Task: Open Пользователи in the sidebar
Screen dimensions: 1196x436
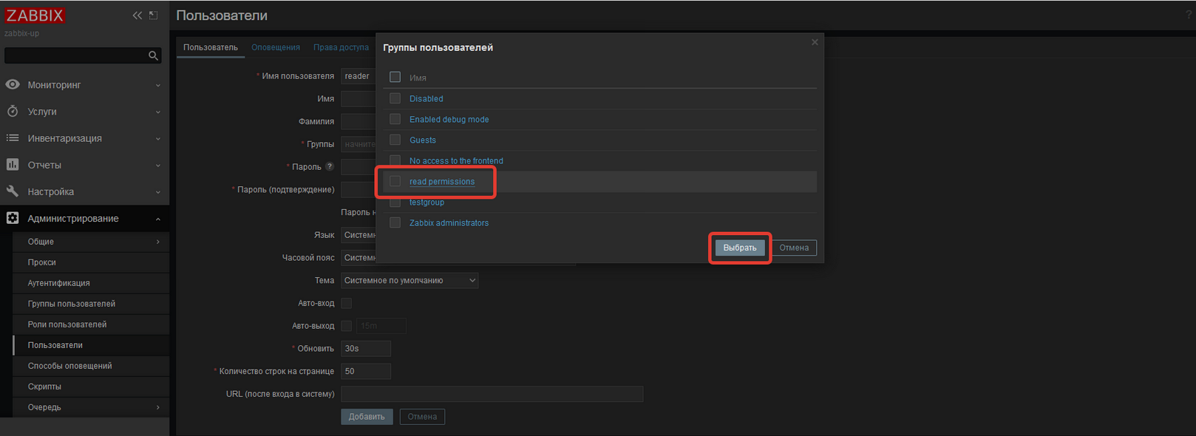Action: (91, 345)
